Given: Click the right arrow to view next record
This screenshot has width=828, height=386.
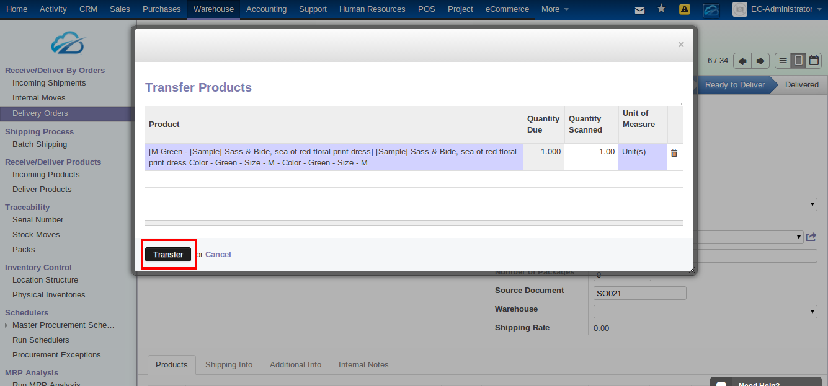Looking at the screenshot, I should (x=760, y=60).
